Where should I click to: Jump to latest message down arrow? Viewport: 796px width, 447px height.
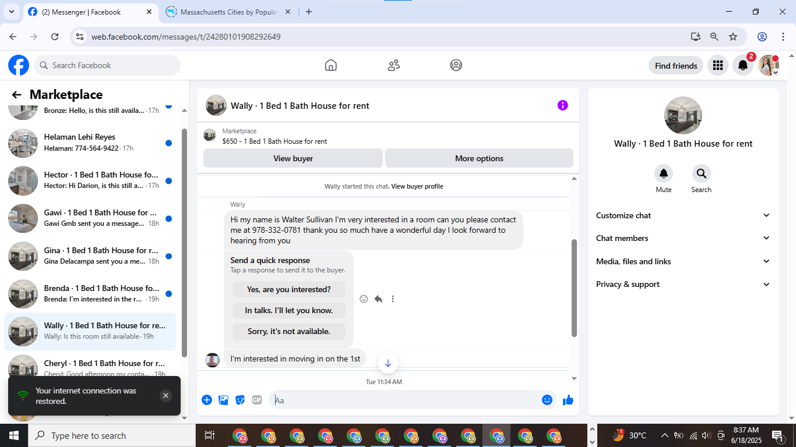[388, 363]
